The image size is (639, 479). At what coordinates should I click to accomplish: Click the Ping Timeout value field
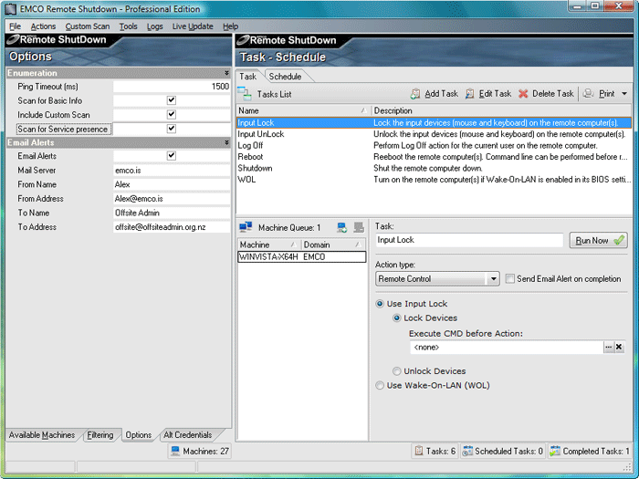(172, 87)
